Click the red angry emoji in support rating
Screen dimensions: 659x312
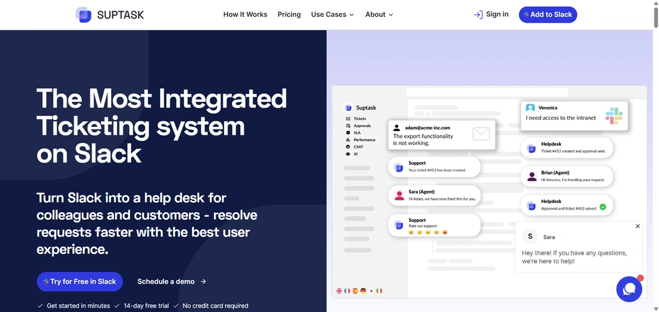[x=445, y=232]
